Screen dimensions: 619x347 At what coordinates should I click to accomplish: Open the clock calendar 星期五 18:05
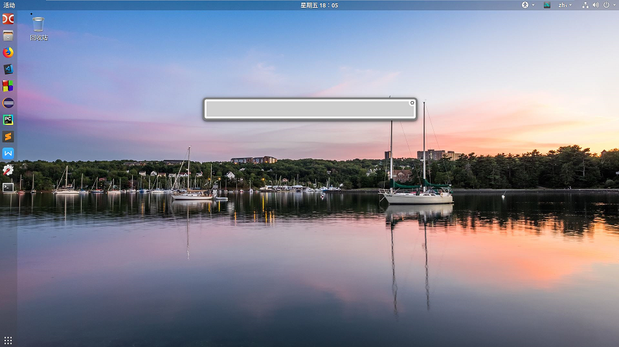click(319, 5)
